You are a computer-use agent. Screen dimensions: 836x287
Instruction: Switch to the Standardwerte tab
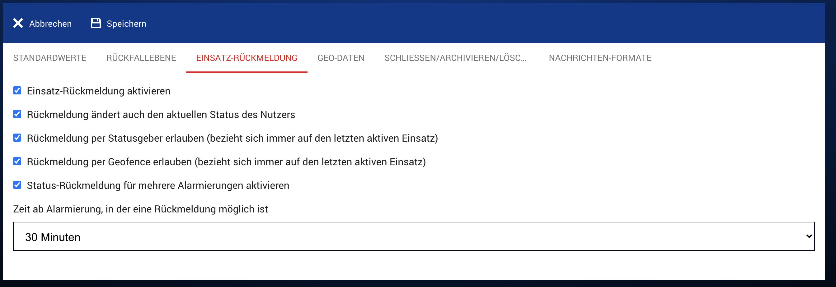pos(50,58)
